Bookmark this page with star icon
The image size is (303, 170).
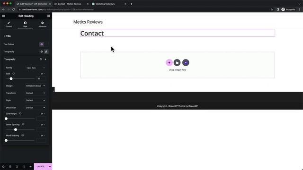pyautogui.click(x=272, y=9)
